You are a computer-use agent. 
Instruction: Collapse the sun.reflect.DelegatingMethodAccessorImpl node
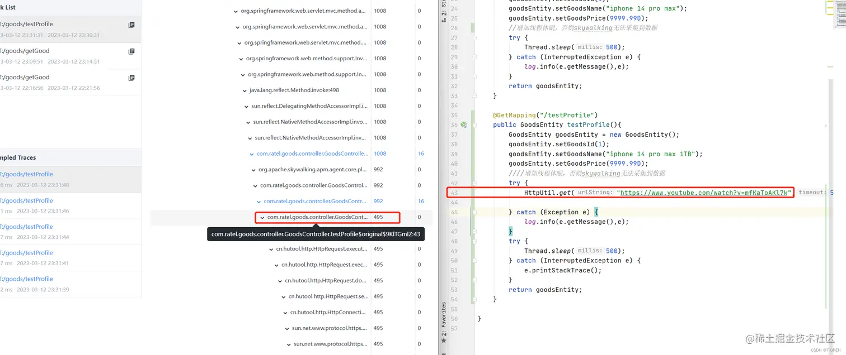(246, 106)
